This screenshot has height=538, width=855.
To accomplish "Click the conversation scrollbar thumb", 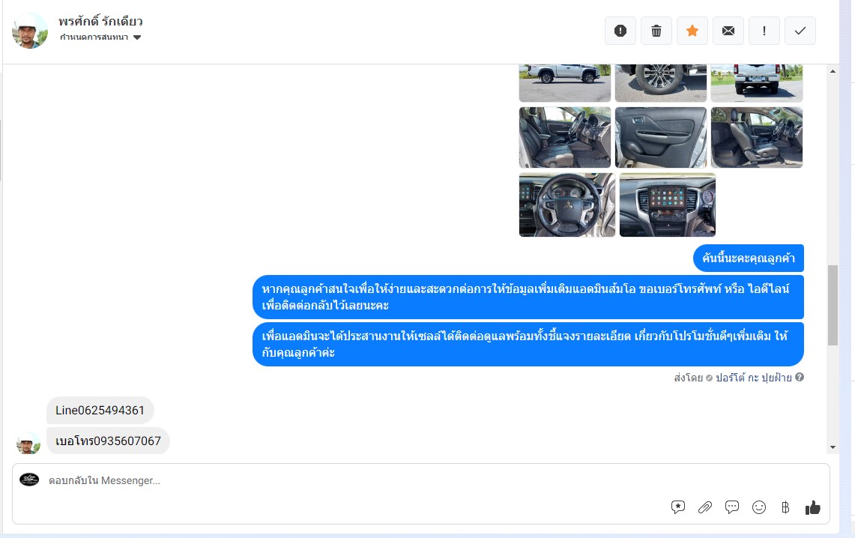I will (833, 305).
